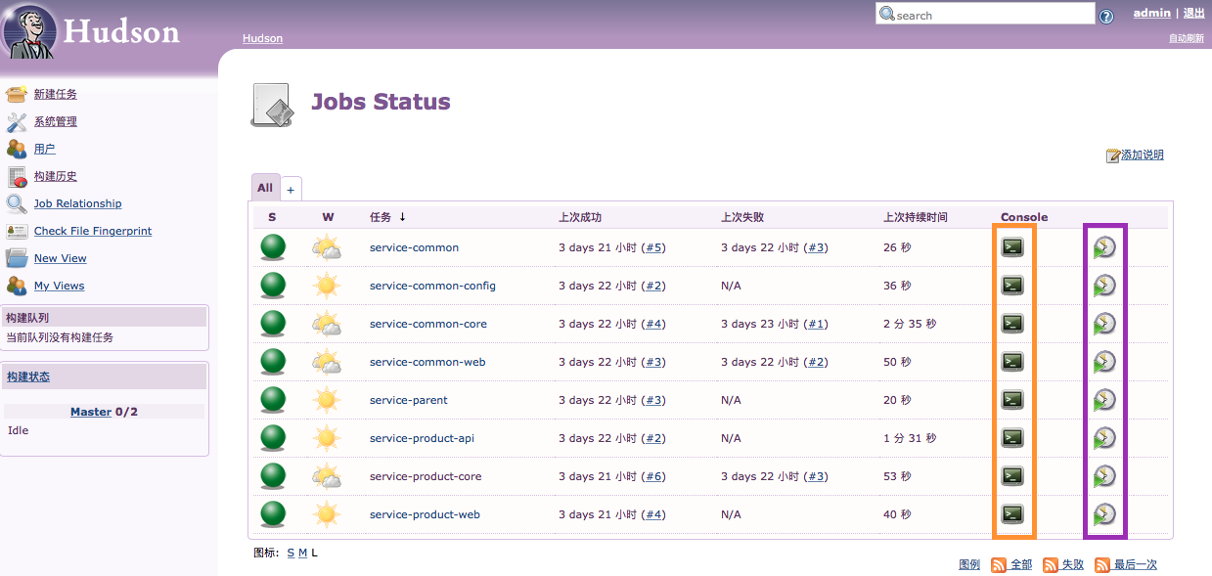Schedule a build for service-common
Image resolution: width=1212 pixels, height=576 pixels.
tap(1104, 247)
